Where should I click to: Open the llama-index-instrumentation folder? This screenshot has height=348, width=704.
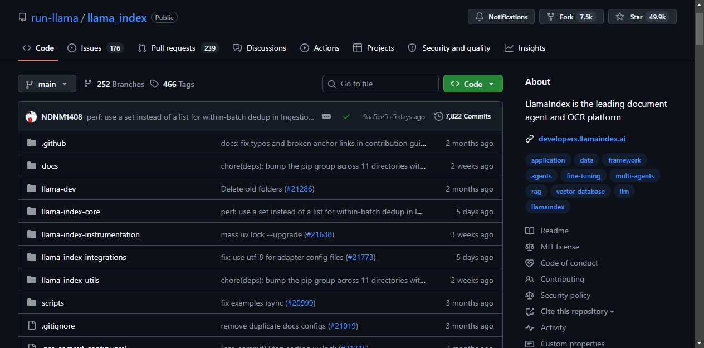tap(91, 234)
